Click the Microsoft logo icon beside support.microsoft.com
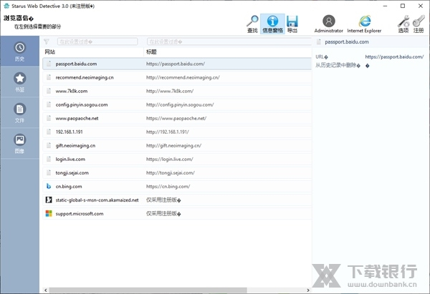Viewport: 430px width, 294px height. [x=49, y=213]
